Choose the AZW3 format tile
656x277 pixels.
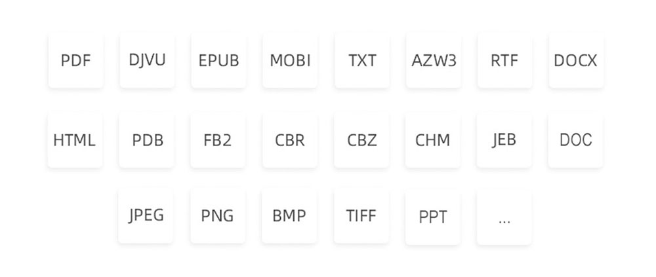coord(434,61)
